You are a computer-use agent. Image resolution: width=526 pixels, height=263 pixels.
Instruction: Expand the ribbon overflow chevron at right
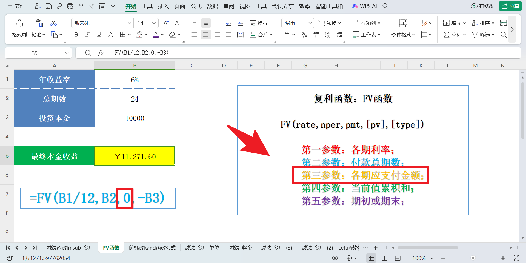click(x=512, y=29)
